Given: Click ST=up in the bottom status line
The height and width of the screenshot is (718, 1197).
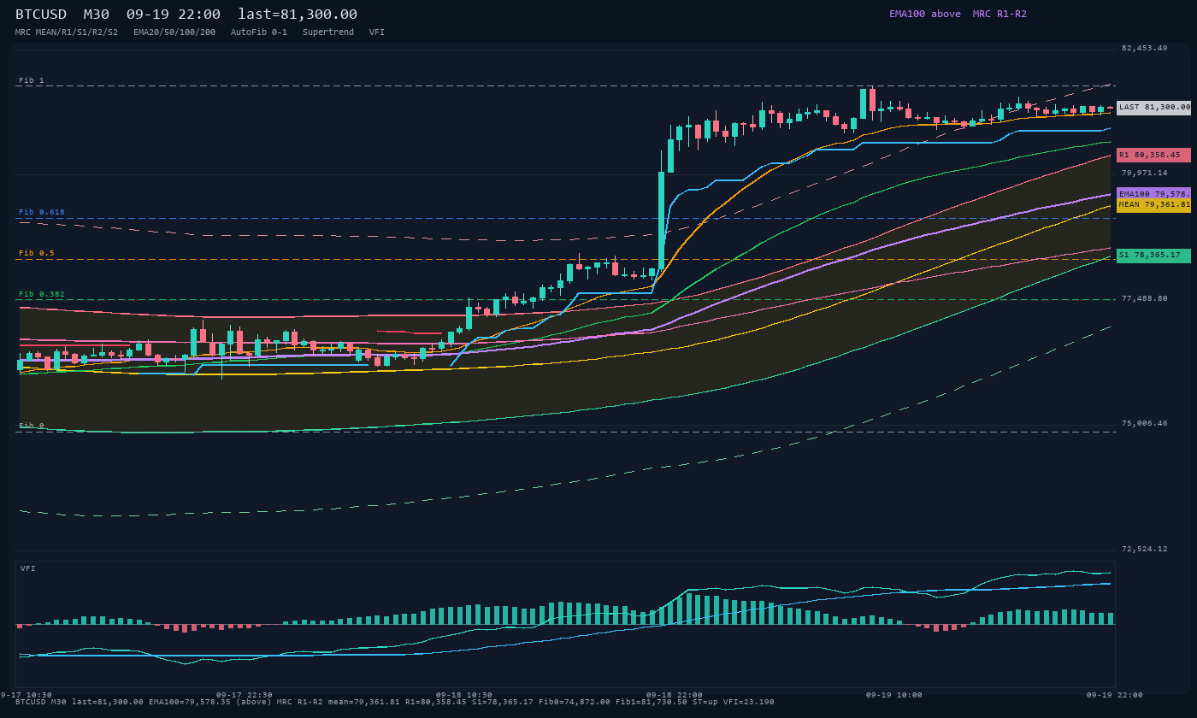Looking at the screenshot, I should point(705,702).
